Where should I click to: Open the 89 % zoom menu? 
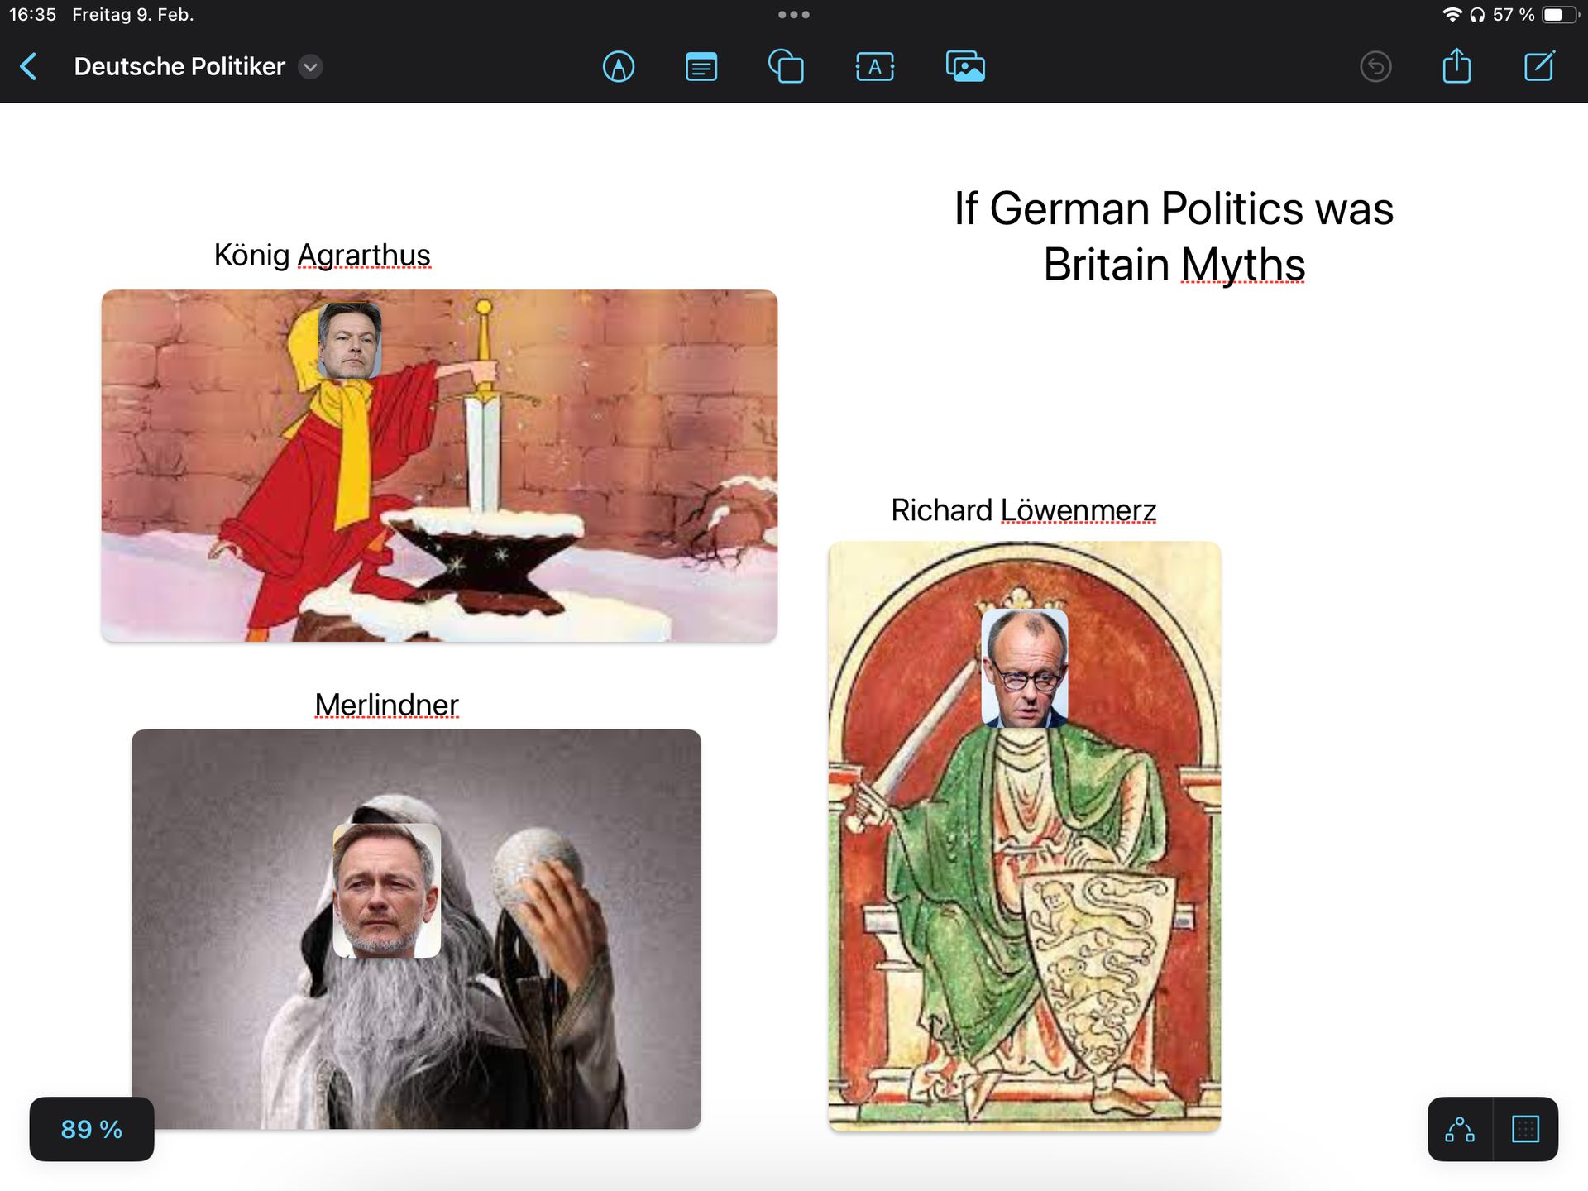[x=92, y=1129]
